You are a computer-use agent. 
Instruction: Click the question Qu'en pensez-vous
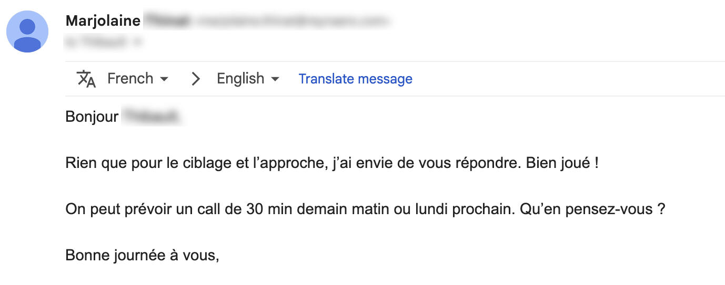[592, 209]
